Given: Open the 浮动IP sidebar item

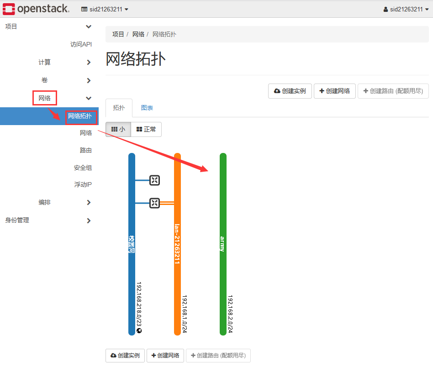Looking at the screenshot, I should pos(83,184).
